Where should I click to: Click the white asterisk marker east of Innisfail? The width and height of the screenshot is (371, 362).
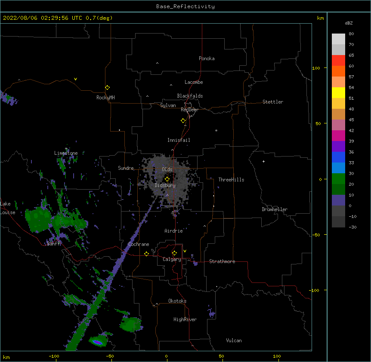point(216,130)
